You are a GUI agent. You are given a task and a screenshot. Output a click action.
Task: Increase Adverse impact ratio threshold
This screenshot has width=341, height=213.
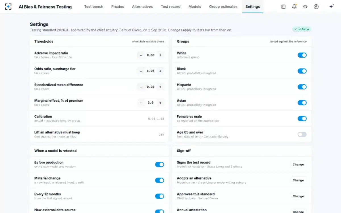click(x=160, y=55)
